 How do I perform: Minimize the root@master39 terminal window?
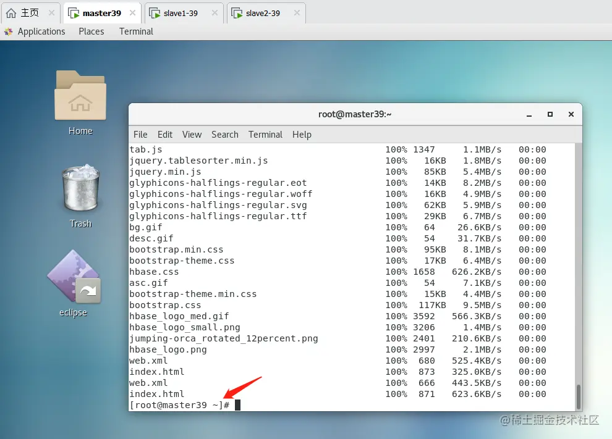click(x=529, y=114)
